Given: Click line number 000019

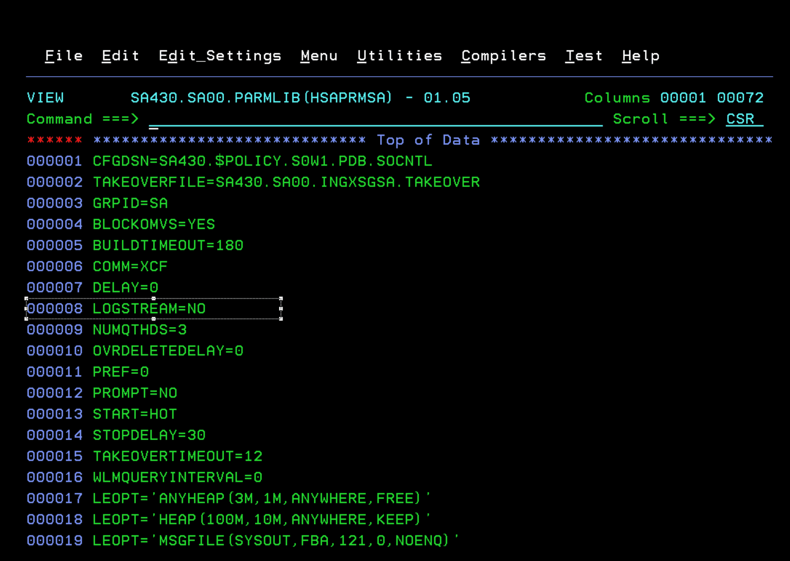Looking at the screenshot, I should point(54,540).
